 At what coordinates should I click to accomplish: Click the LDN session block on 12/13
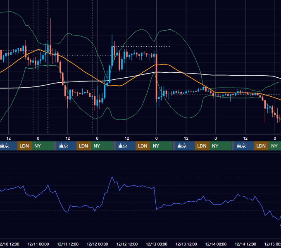pos(202,146)
